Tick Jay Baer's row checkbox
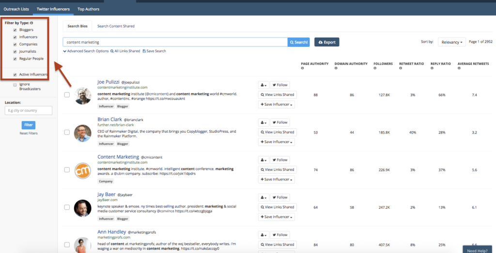Viewport: 496px width, 253px height. (x=67, y=207)
